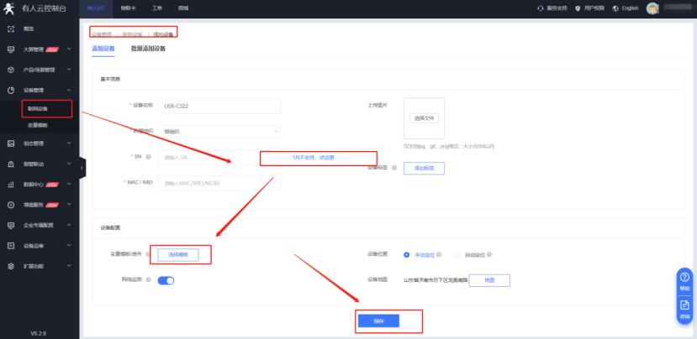
Task: Select the 手动定位 radio button
Action: (407, 254)
